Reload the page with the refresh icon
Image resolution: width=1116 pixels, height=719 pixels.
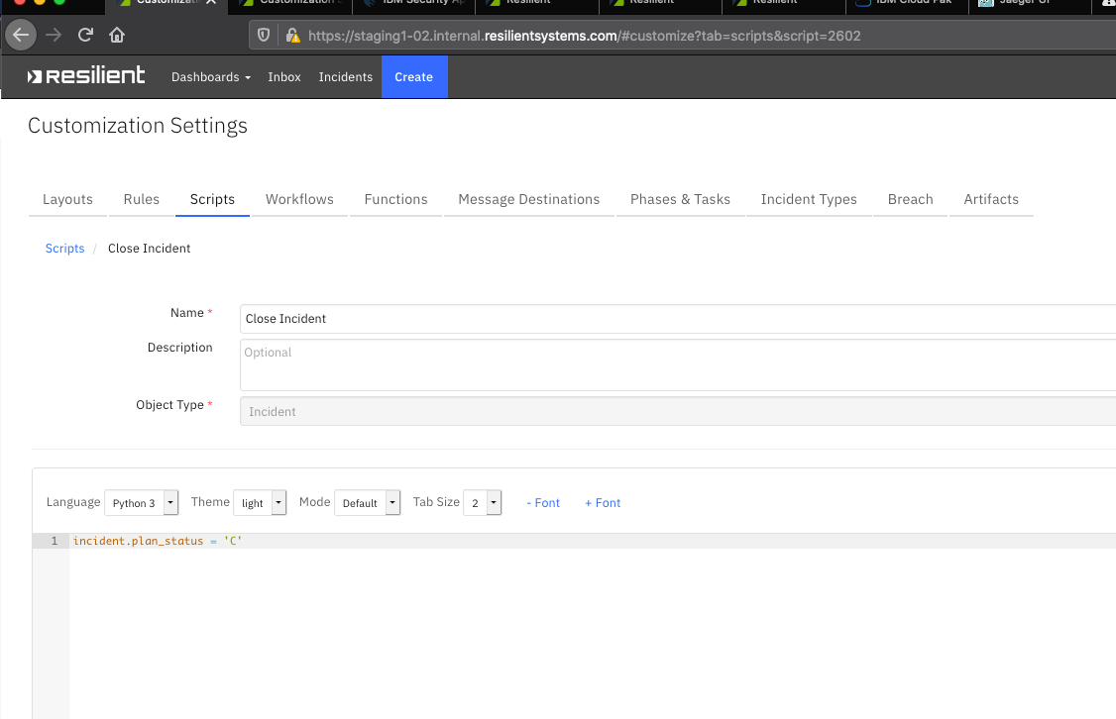85,35
